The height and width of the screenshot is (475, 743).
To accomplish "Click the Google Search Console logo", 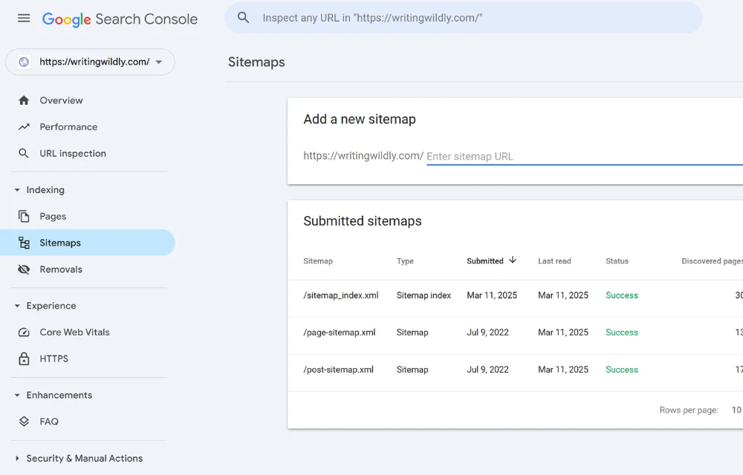I will pos(120,19).
